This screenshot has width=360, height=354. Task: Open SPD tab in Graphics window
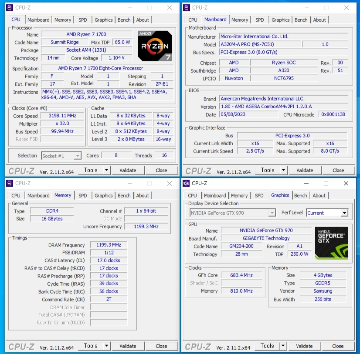(x=259, y=196)
